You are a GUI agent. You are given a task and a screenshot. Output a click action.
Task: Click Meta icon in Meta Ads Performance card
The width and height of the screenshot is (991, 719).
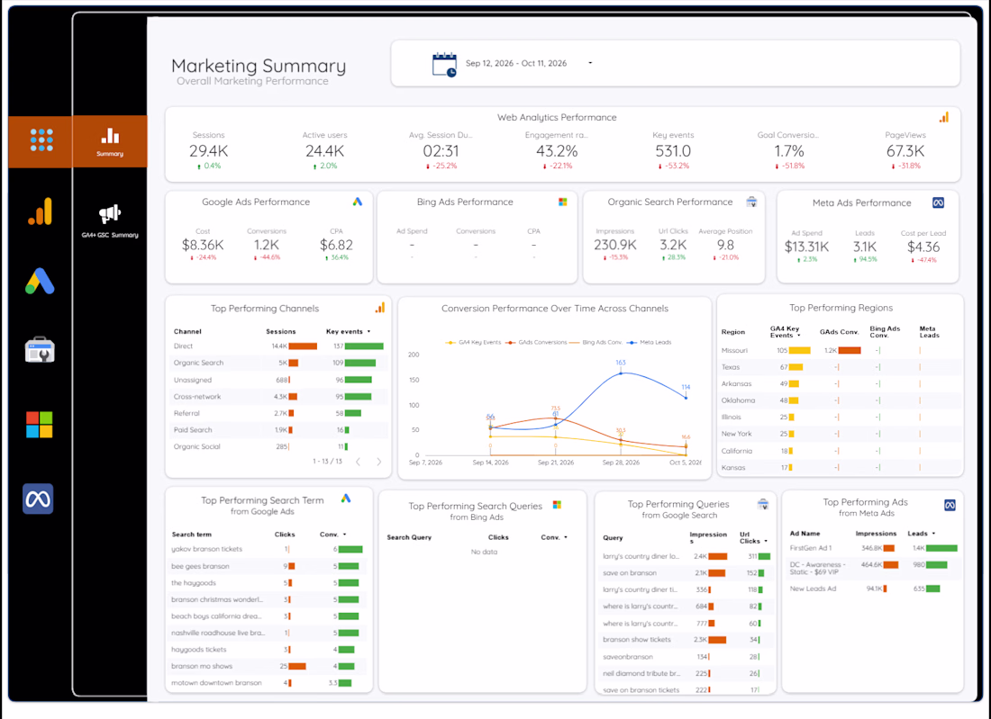(x=939, y=202)
